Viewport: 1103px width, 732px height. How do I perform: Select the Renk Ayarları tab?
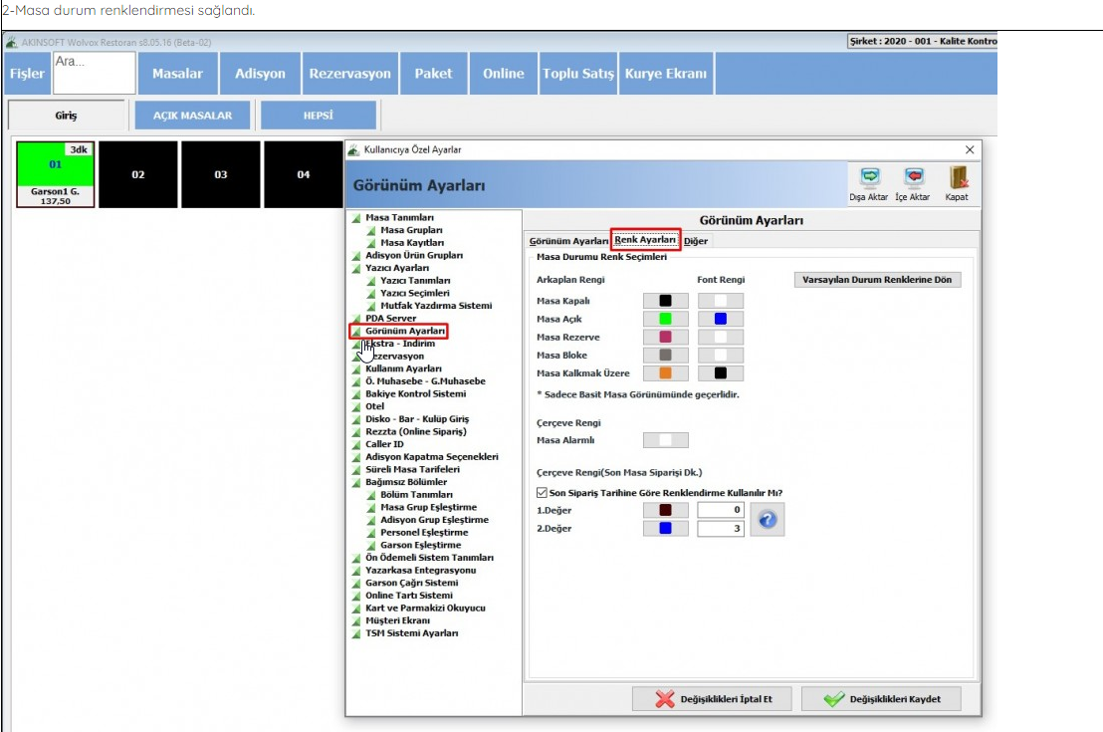(x=645, y=240)
